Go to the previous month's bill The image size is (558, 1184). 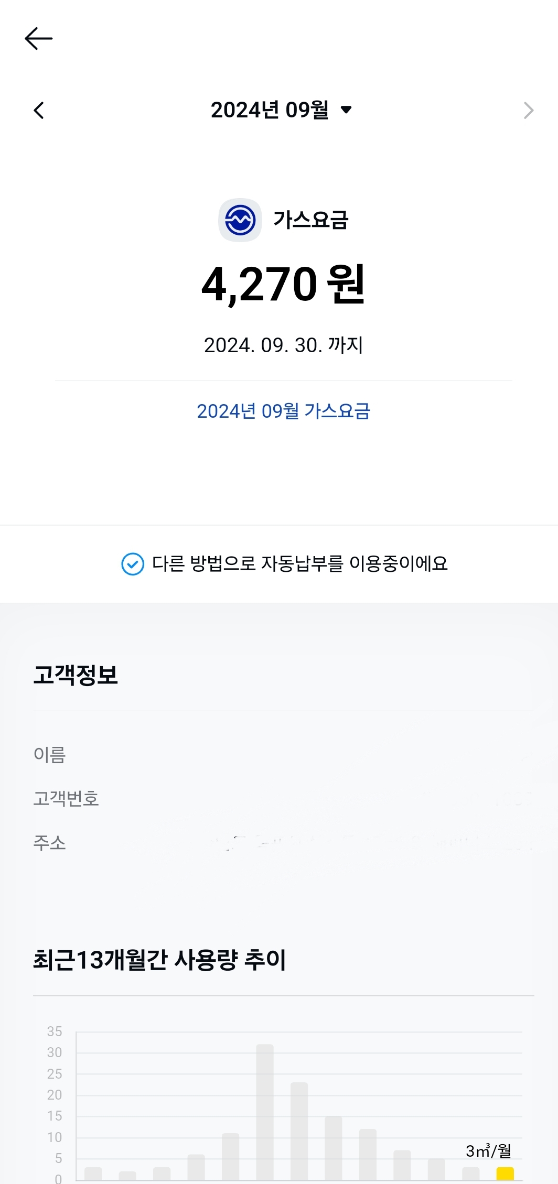(39, 110)
